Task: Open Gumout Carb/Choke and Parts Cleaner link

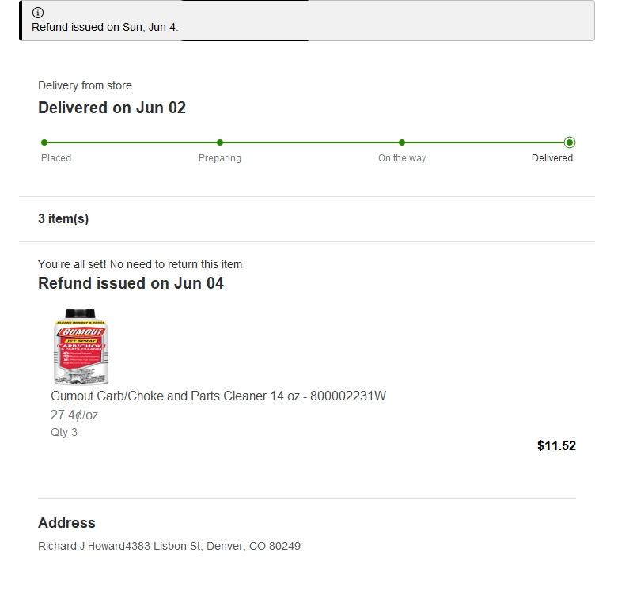Action: 218,396
